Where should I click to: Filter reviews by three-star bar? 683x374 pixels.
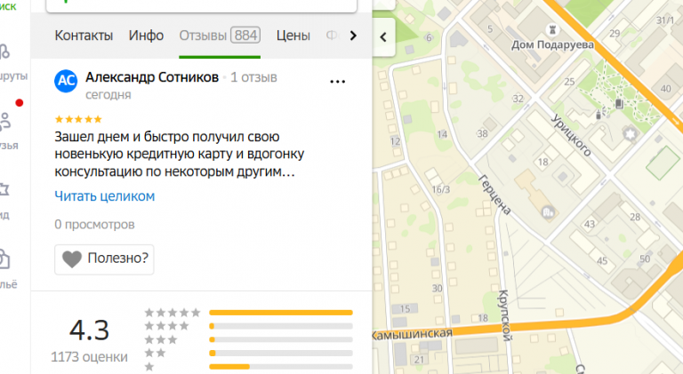(x=281, y=339)
